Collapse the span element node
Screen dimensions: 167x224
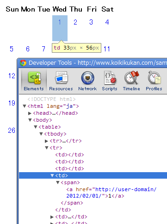58,182
